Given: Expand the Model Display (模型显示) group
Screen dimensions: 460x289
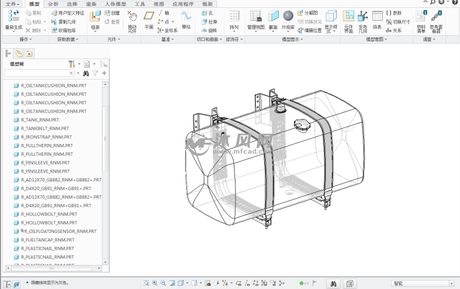Looking at the screenshot, I should (292, 39).
